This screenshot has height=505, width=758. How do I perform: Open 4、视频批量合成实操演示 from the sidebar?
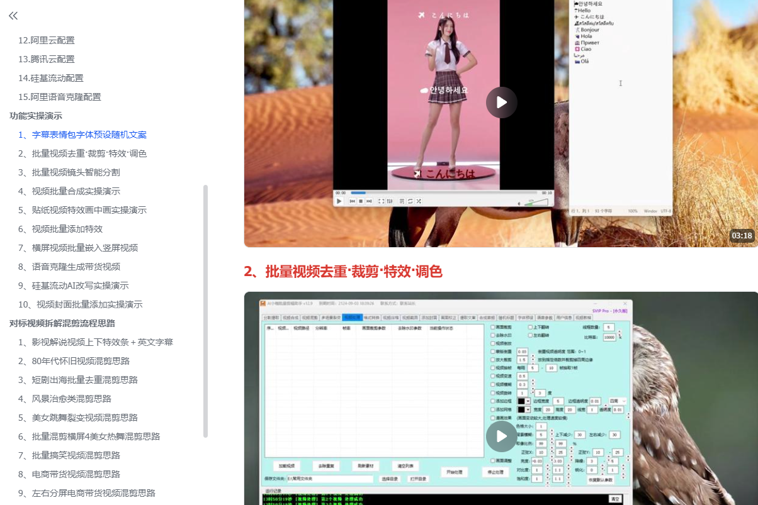click(x=69, y=191)
